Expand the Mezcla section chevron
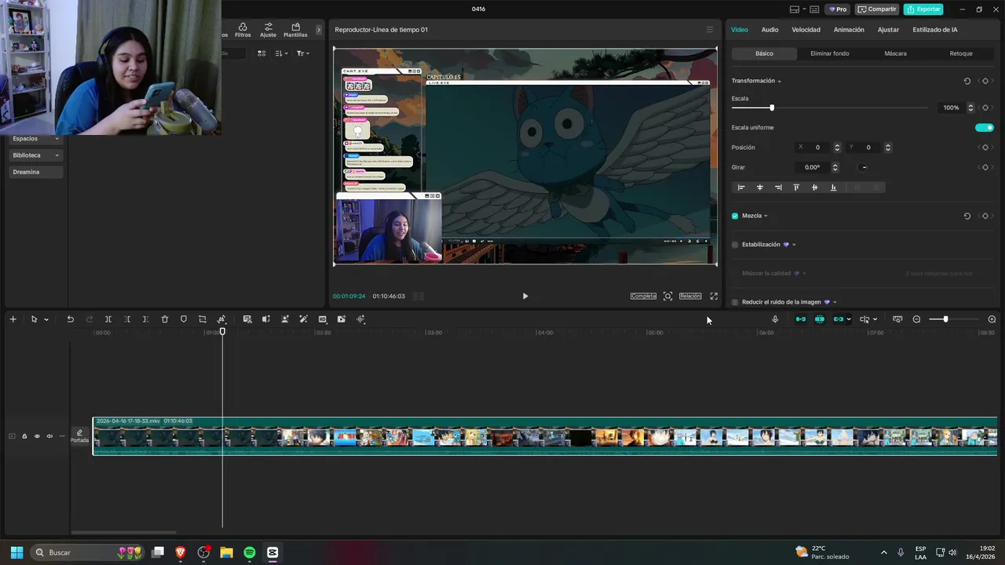The height and width of the screenshot is (565, 1005). (766, 216)
